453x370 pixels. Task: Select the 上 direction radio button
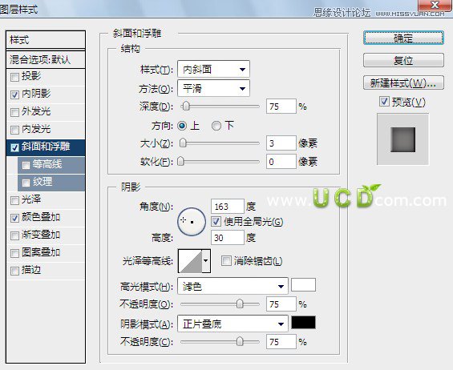182,126
